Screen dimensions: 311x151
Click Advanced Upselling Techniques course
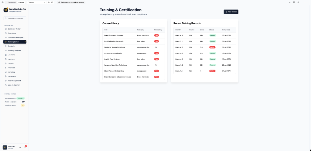pos(116,65)
